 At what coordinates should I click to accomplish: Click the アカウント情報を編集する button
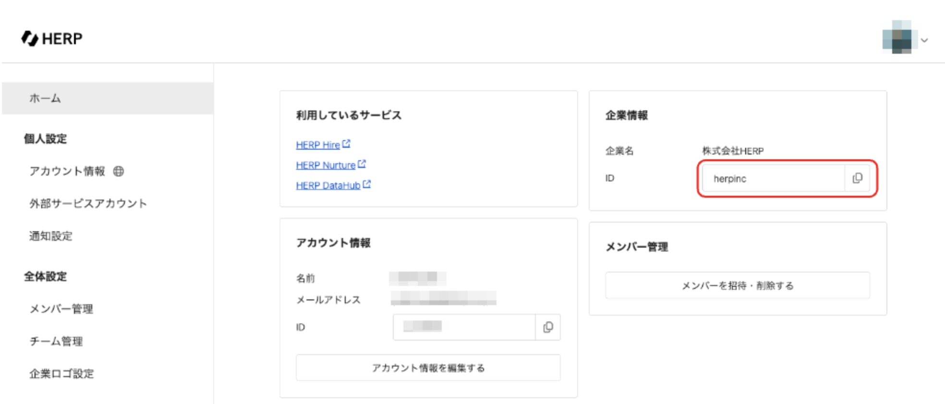(428, 368)
